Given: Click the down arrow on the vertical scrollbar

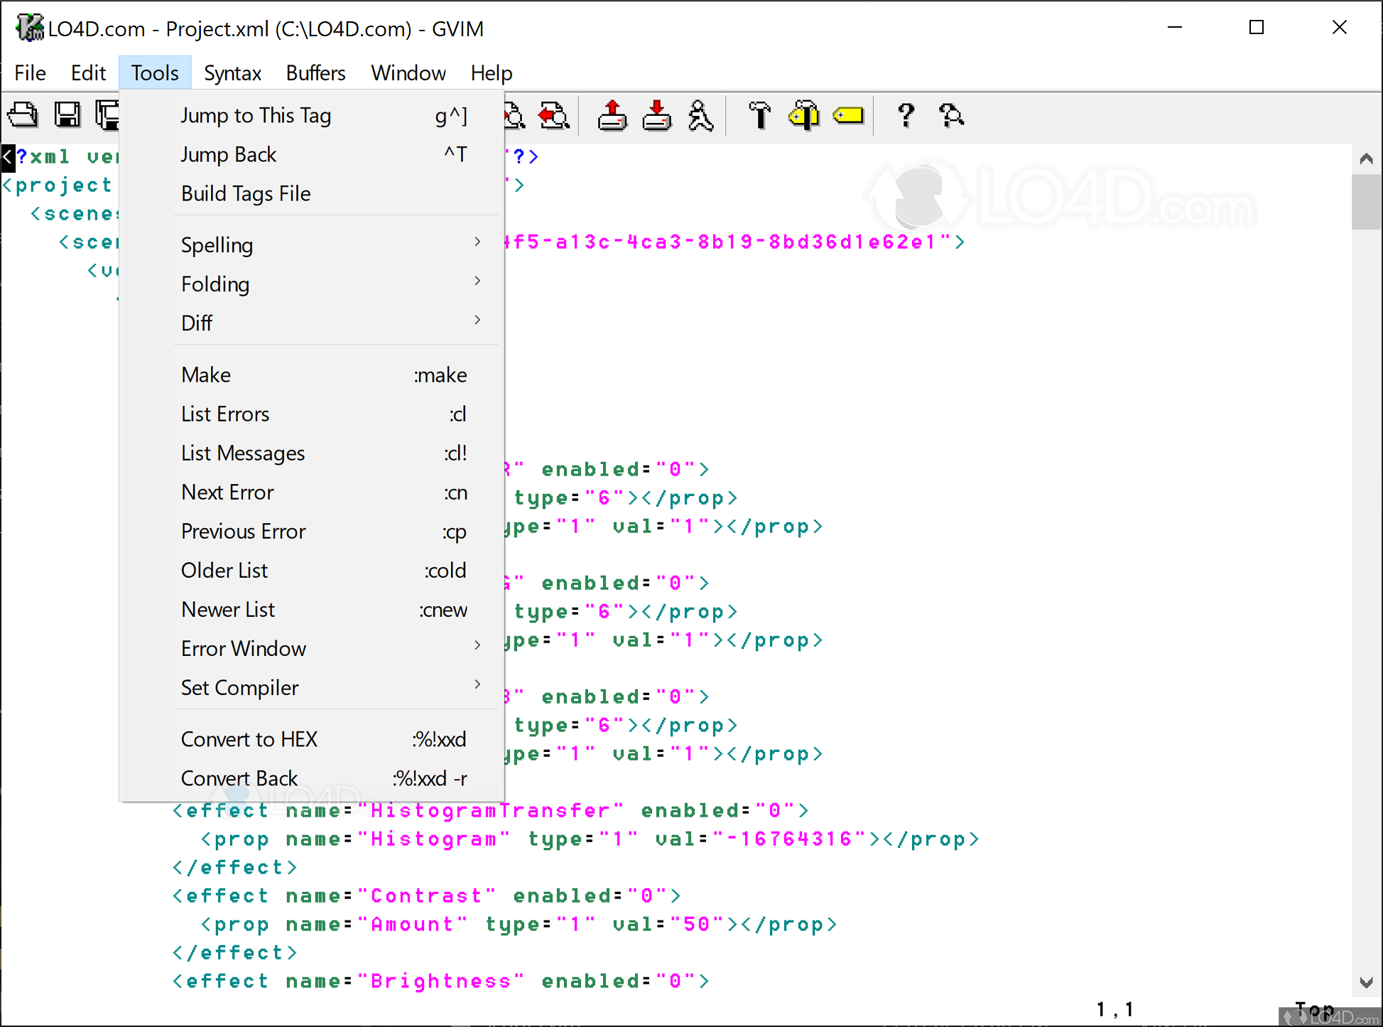Looking at the screenshot, I should [1366, 982].
